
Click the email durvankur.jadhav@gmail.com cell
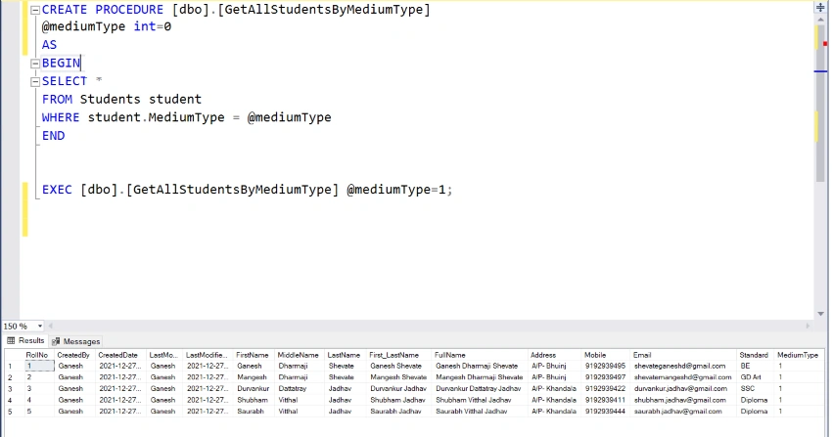(x=681, y=389)
